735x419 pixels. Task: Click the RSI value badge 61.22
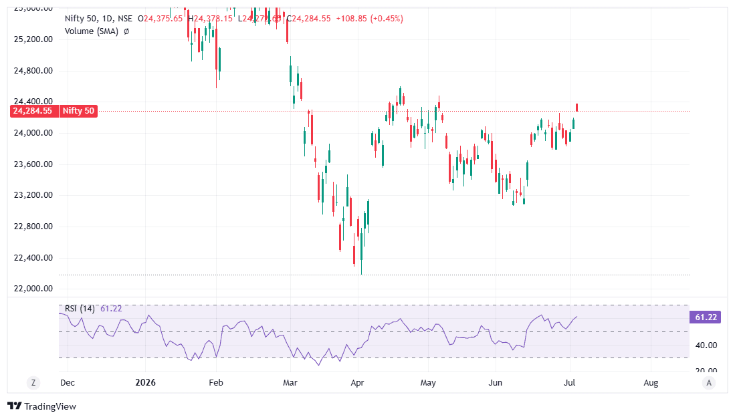pyautogui.click(x=706, y=317)
